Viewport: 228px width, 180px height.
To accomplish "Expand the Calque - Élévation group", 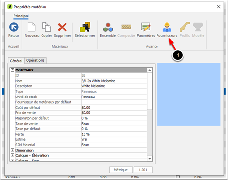I will point(13,155).
